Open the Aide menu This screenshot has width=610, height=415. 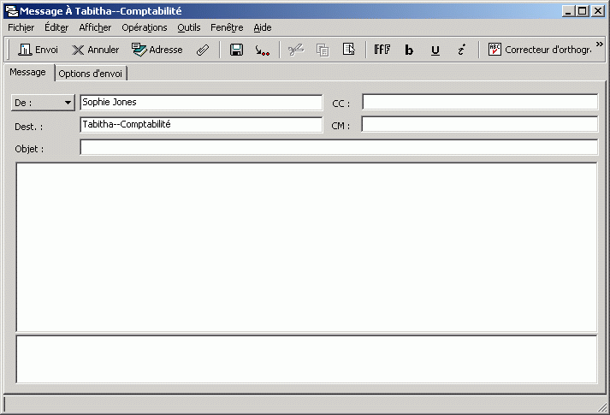click(263, 27)
